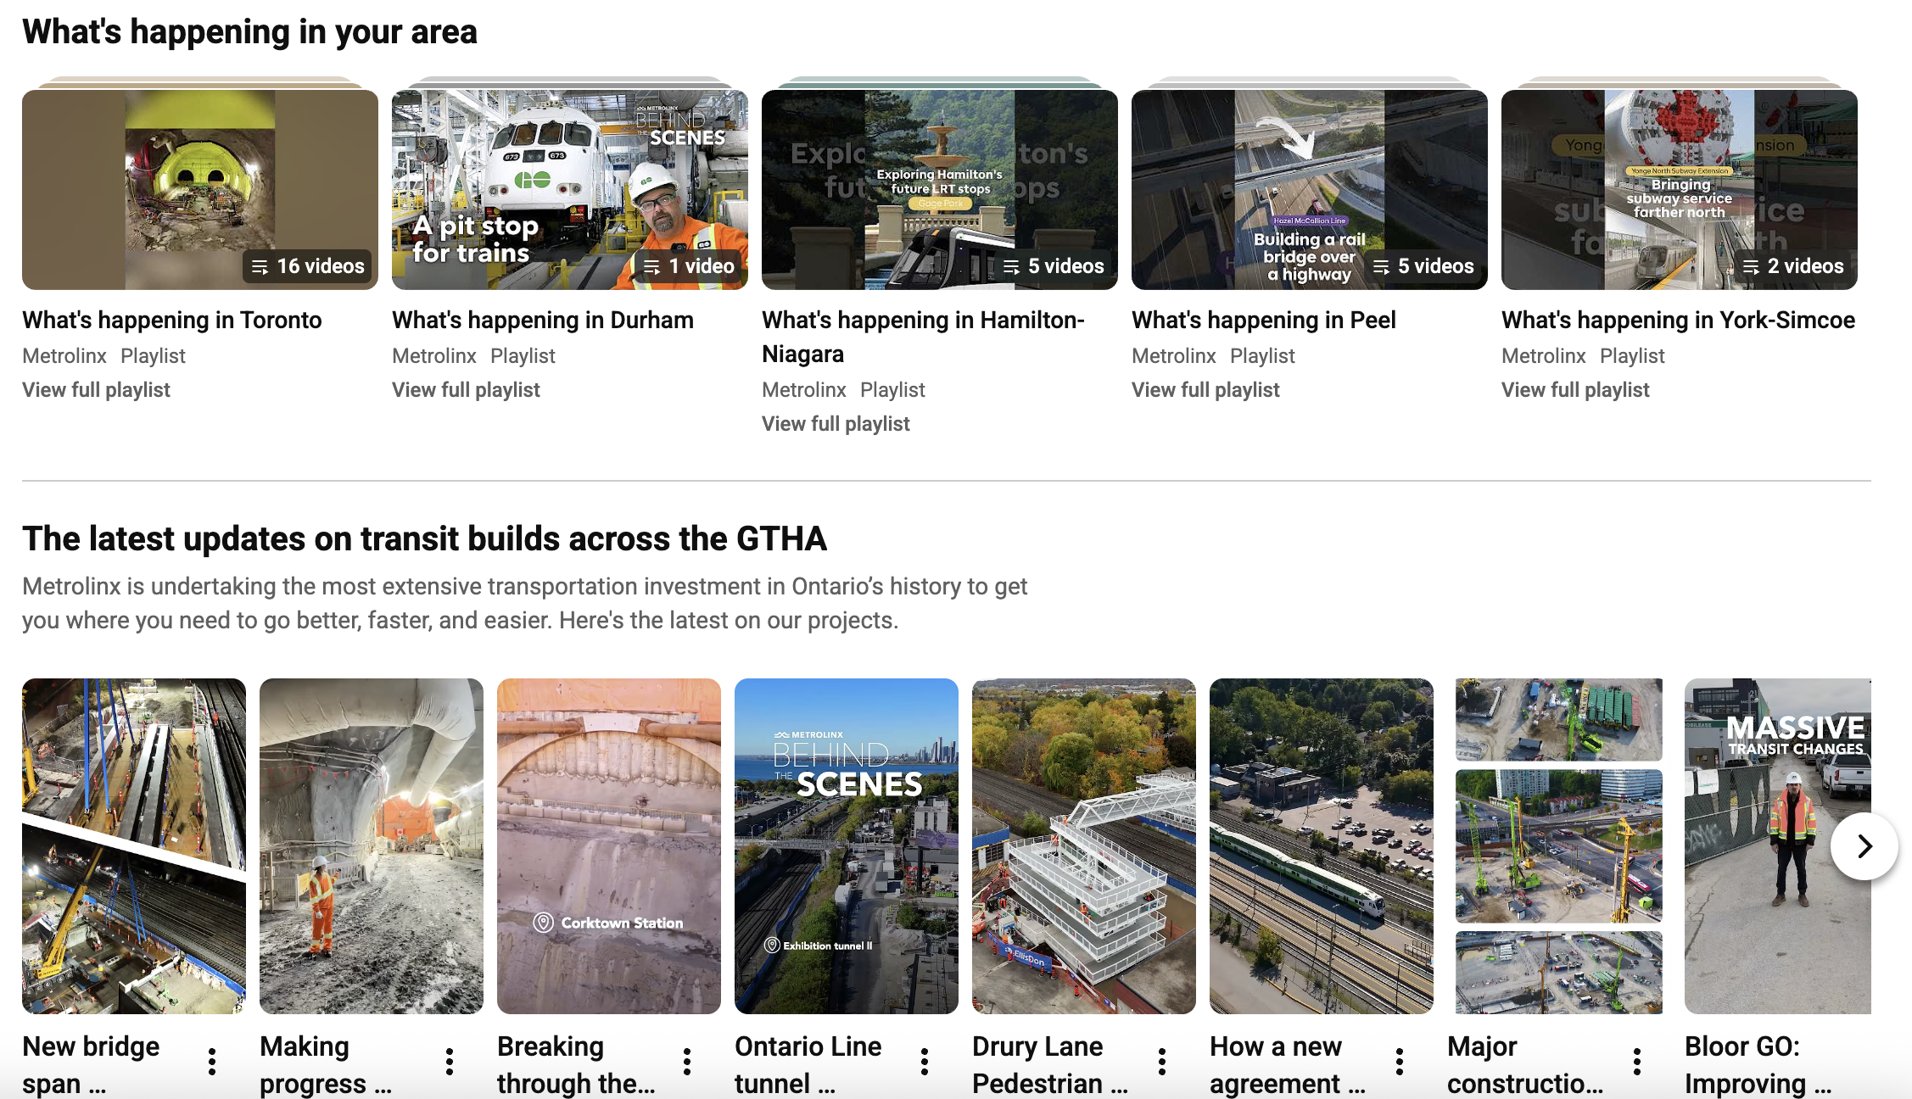1912x1099 pixels.
Task: Open the Exploring Hamilton's future LRT stops thumbnail
Action: point(940,190)
